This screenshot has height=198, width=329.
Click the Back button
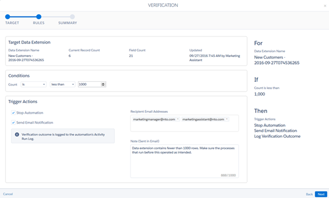click(x=309, y=194)
